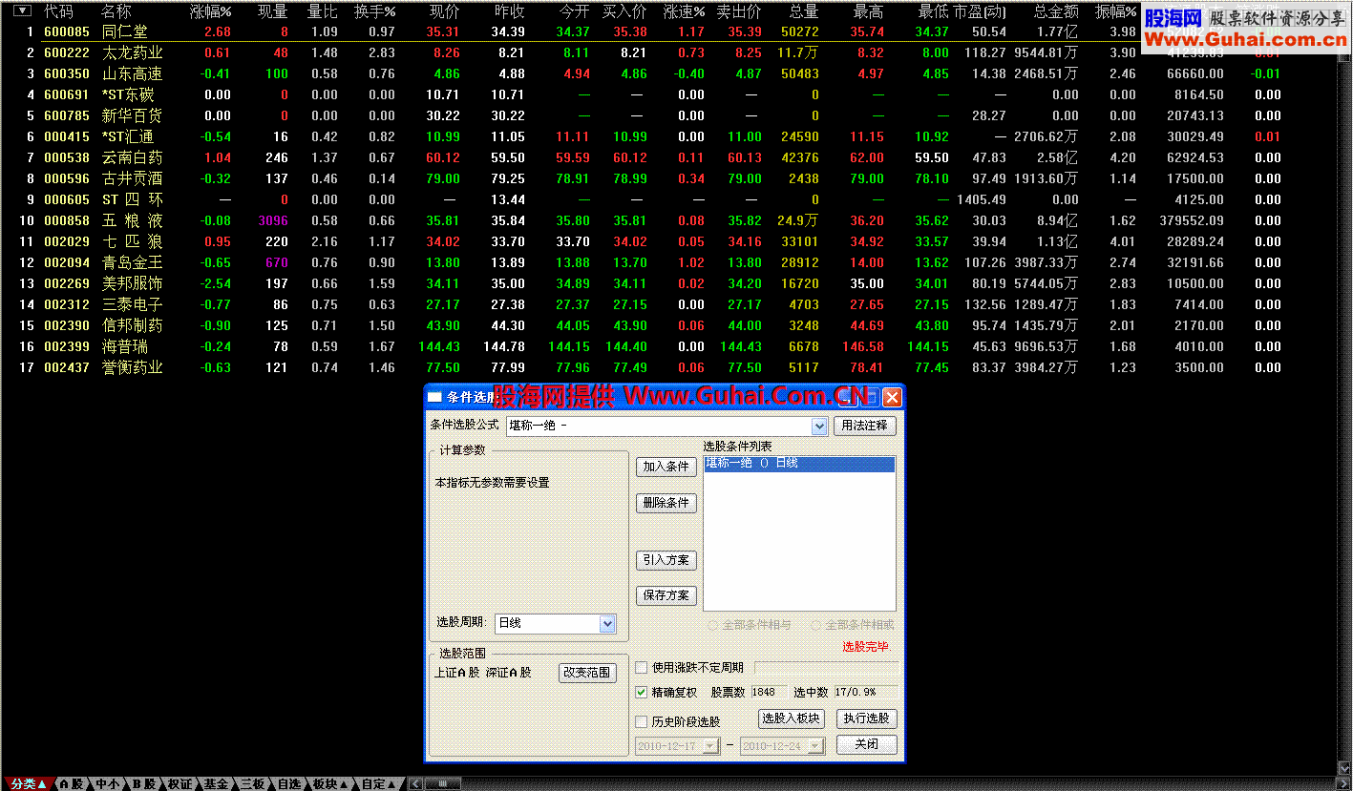Sort by the 最高 column header
The height and width of the screenshot is (791, 1353).
point(868,11)
